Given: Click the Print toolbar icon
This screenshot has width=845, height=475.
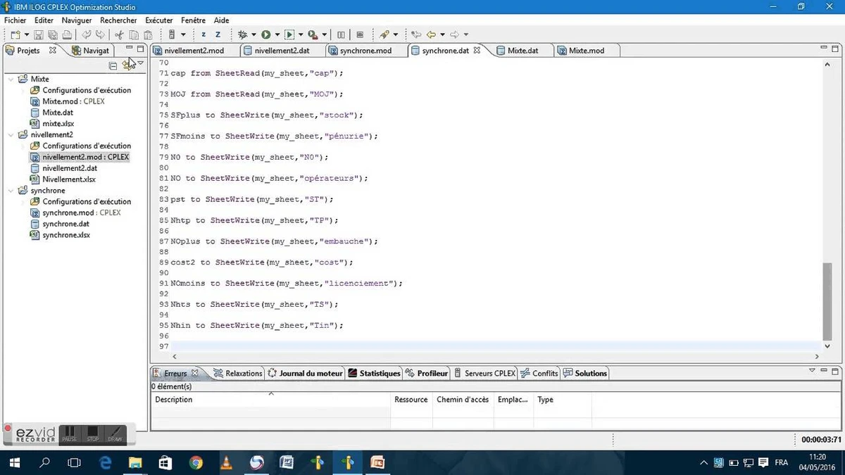Looking at the screenshot, I should tap(66, 34).
